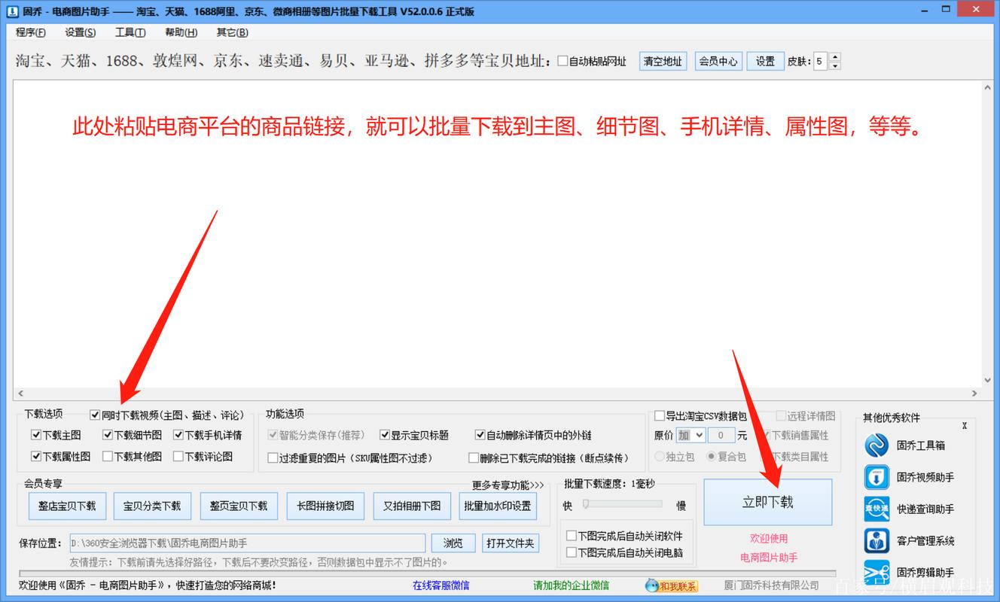1000x602 pixels.
Task: Open the 工具(T) menu
Action: click(x=130, y=32)
